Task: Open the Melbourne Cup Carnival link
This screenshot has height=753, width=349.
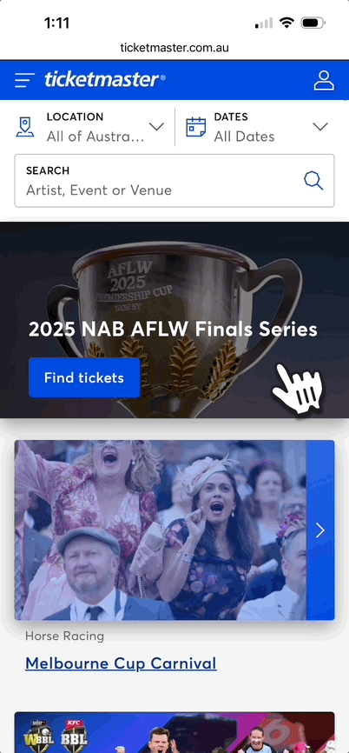Action: tap(121, 663)
